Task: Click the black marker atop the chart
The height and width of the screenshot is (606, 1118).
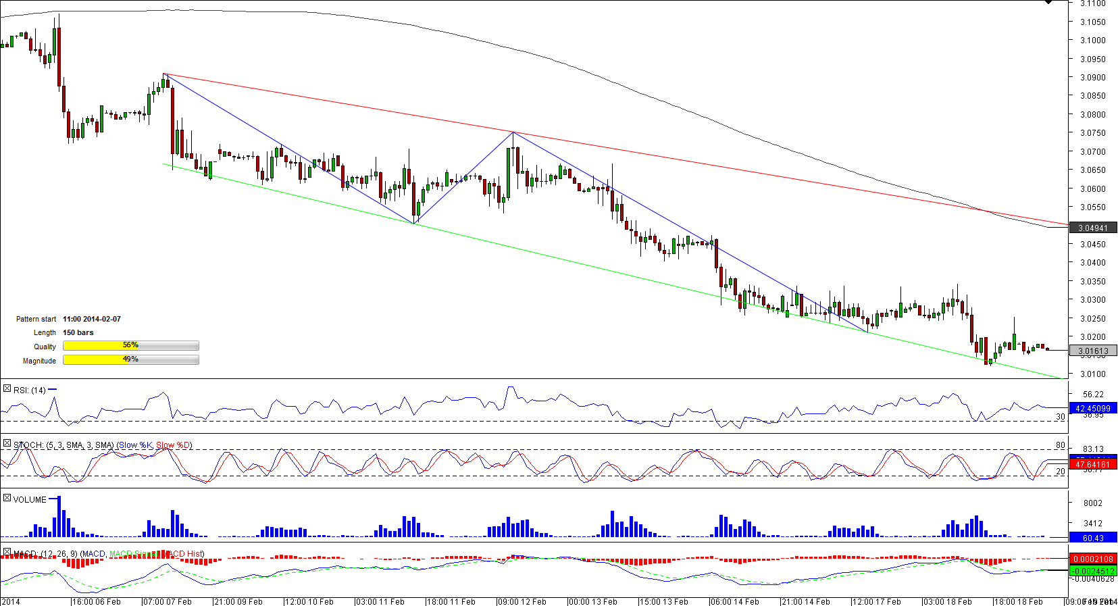Action: point(1048,3)
